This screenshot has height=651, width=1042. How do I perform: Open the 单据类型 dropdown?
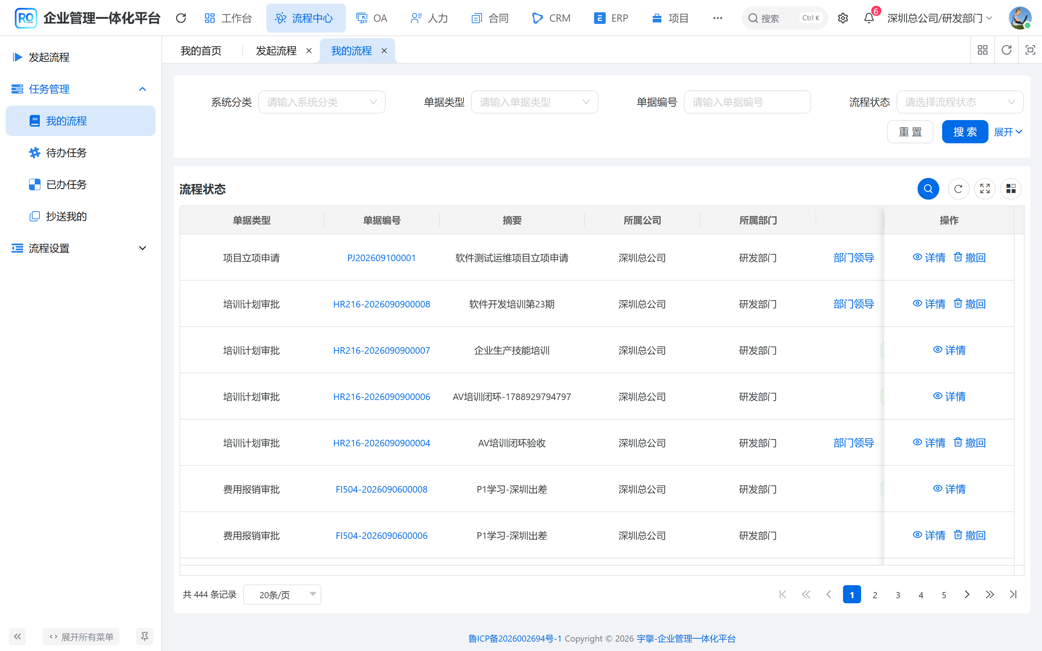point(534,102)
